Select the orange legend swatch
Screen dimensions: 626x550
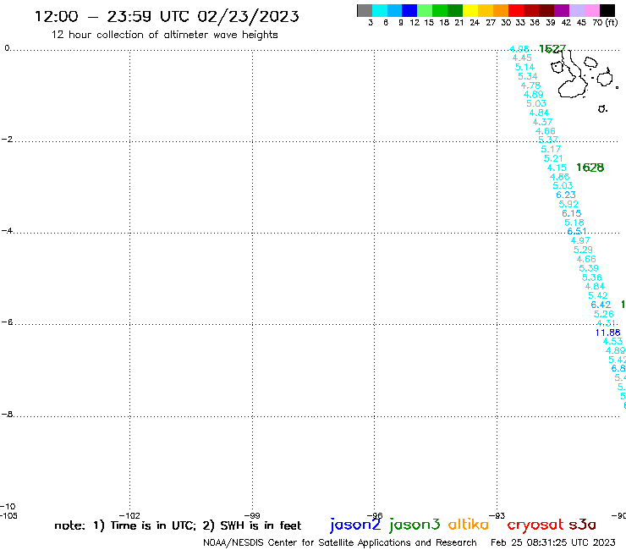(501, 10)
